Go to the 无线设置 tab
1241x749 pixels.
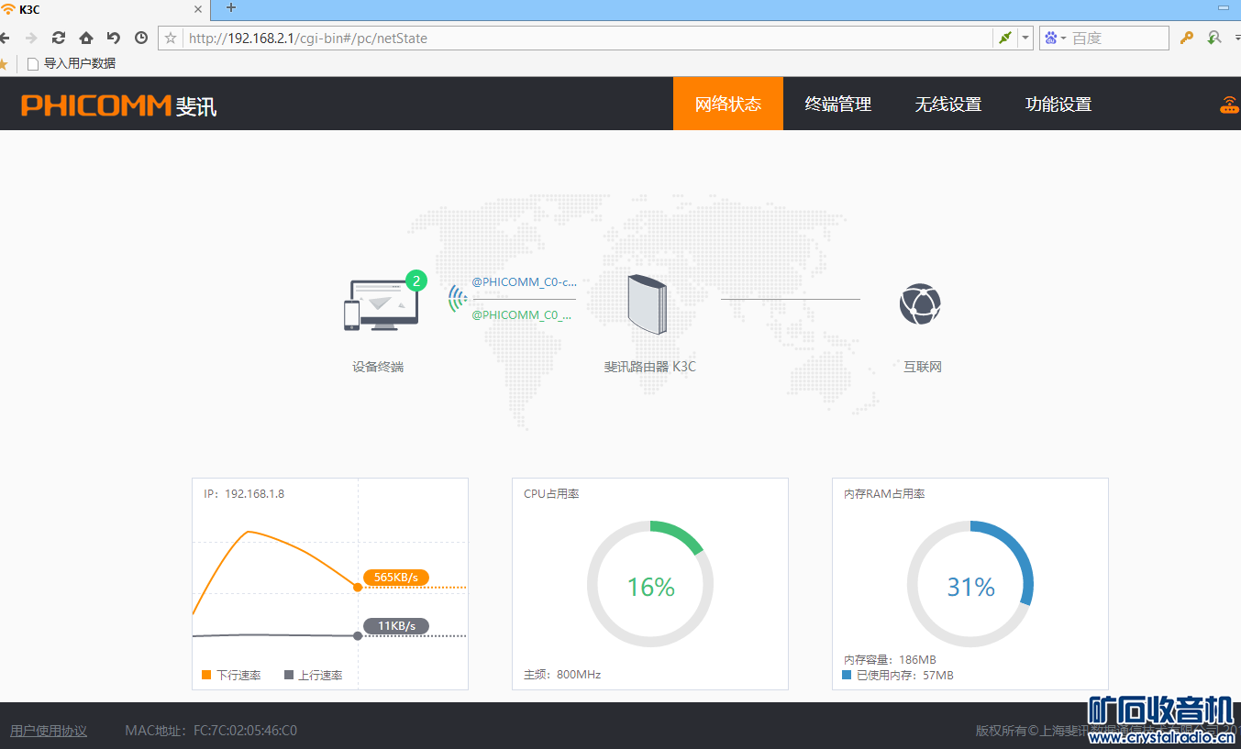(x=948, y=104)
